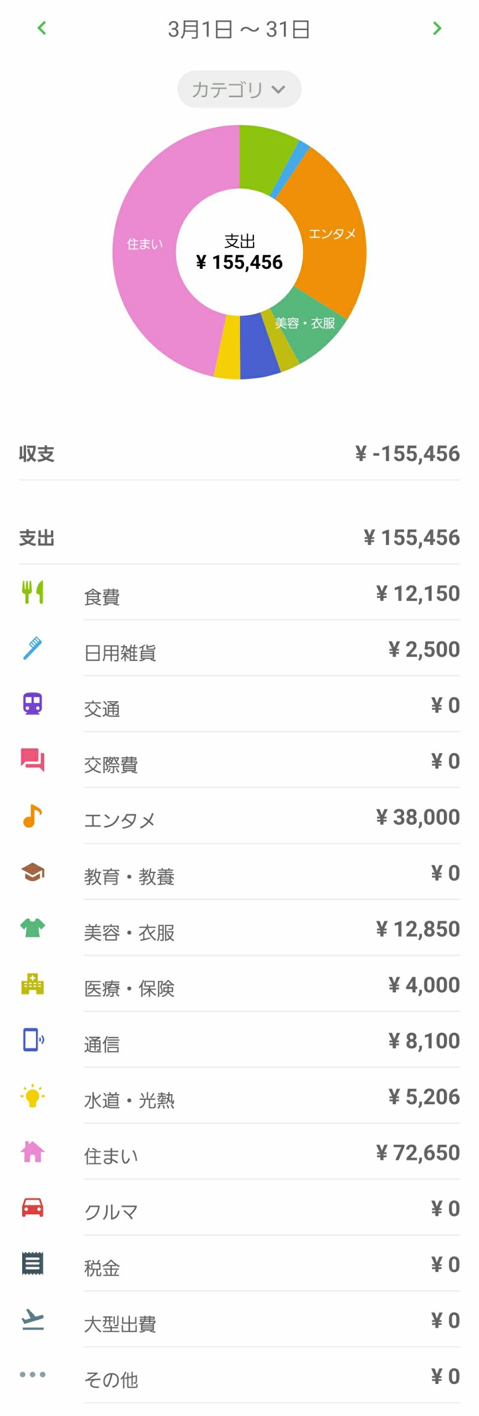The height and width of the screenshot is (1416, 479).
Task: Click the その他 three-dots icon
Action: (x=33, y=1375)
